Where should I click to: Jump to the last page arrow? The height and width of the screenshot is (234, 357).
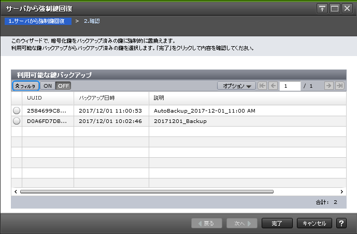point(340,86)
